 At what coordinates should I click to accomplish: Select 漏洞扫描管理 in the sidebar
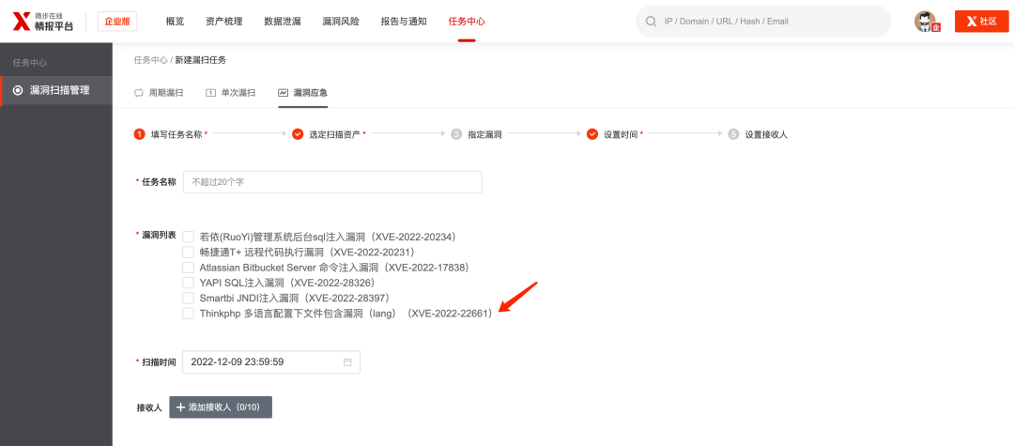56,90
